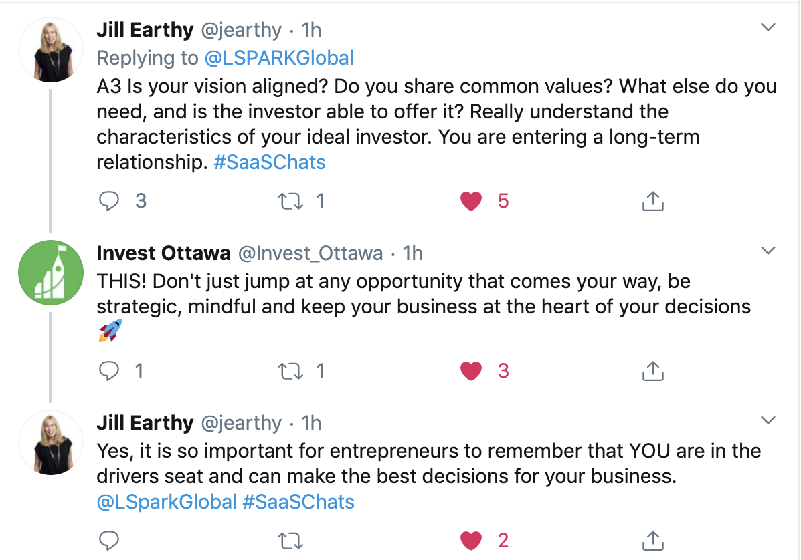This screenshot has height=560, width=801.
Task: Share the drivers seat tweet
Action: pyautogui.click(x=653, y=541)
